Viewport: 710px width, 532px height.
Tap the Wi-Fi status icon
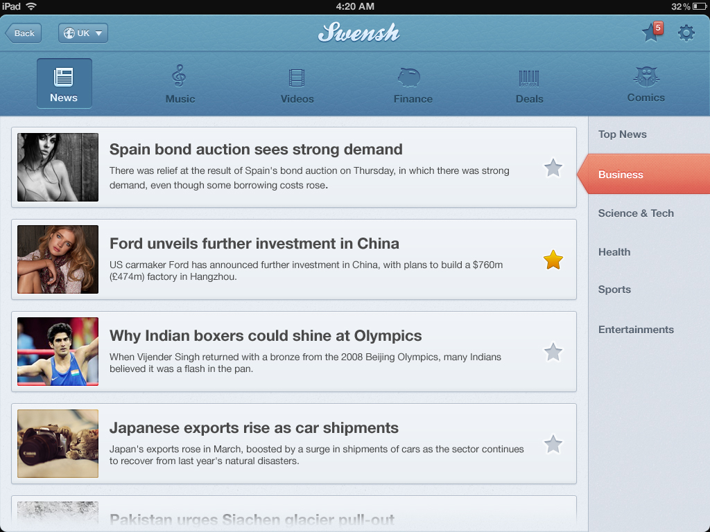tap(31, 6)
